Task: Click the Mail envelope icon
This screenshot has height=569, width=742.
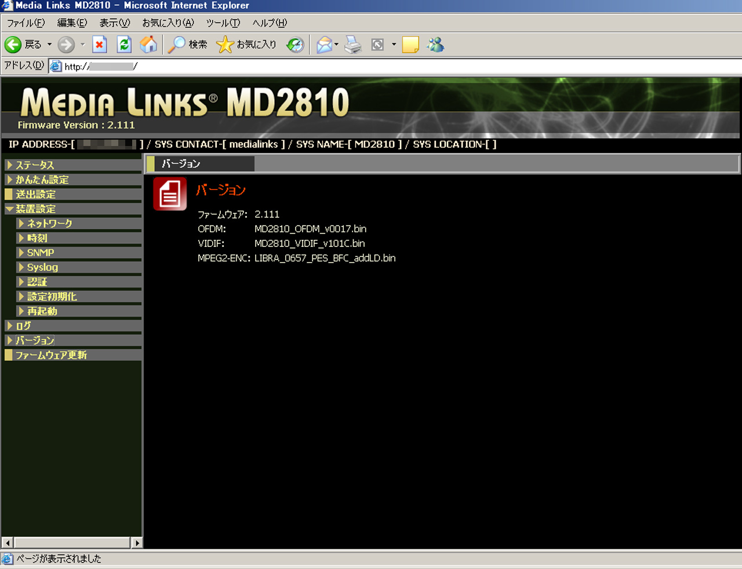Action: [x=324, y=45]
